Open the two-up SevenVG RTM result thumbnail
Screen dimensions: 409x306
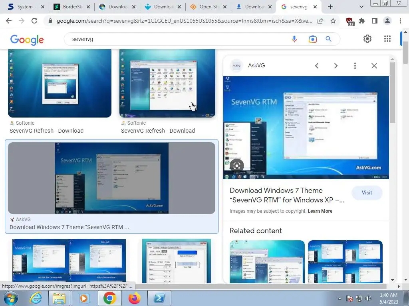point(69,261)
